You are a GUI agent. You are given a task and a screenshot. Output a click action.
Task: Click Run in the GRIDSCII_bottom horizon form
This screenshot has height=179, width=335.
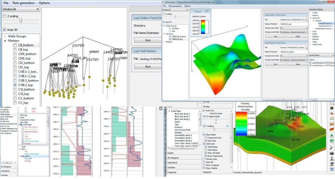click(x=276, y=64)
